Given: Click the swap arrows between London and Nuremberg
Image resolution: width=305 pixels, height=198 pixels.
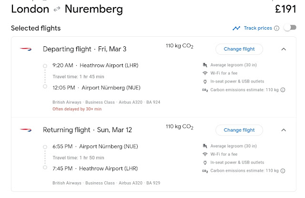Looking at the screenshot, I should pyautogui.click(x=57, y=9).
